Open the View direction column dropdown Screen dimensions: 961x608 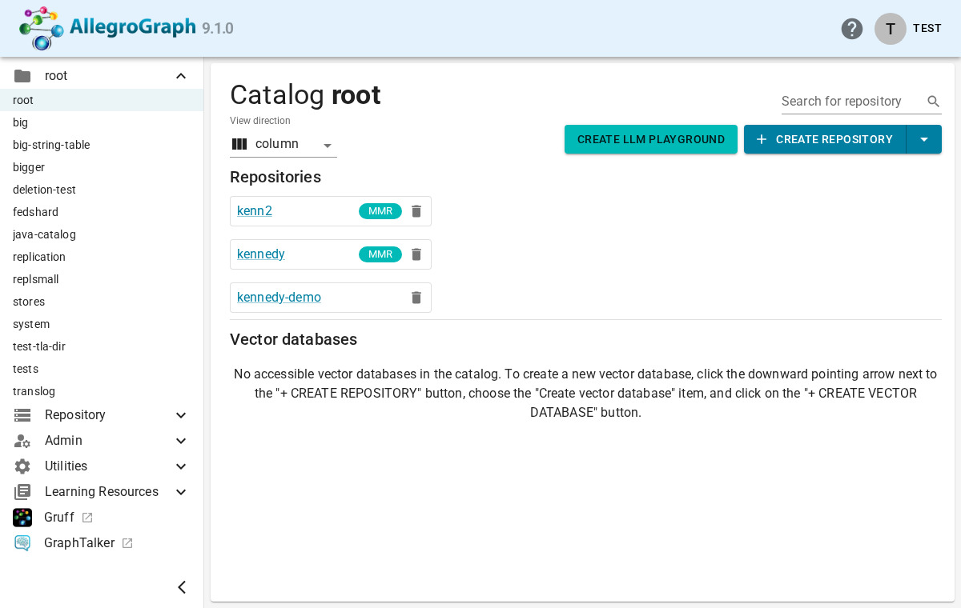(x=283, y=144)
